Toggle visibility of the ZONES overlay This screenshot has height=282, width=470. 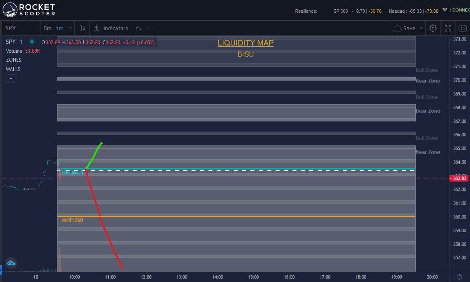click(x=13, y=60)
